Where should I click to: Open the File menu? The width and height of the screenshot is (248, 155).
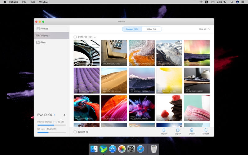coord(24,2)
